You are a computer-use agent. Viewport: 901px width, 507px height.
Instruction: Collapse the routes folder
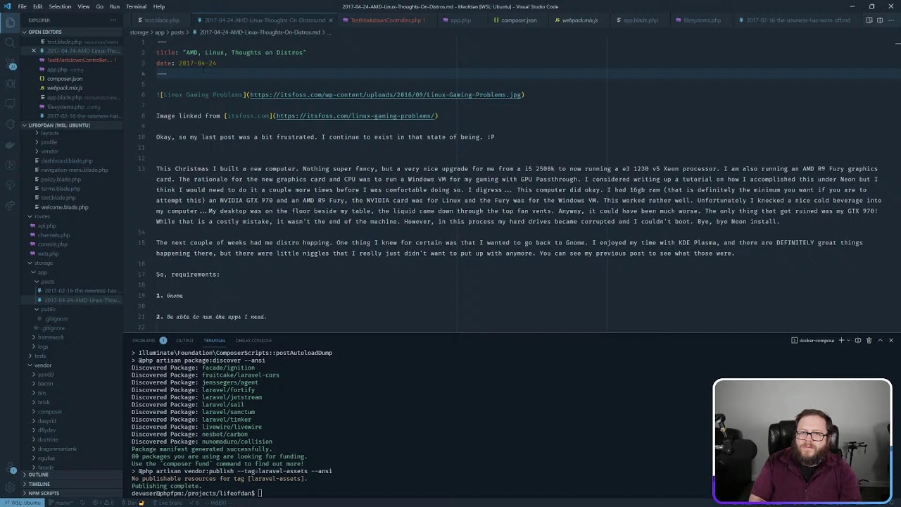click(42, 216)
